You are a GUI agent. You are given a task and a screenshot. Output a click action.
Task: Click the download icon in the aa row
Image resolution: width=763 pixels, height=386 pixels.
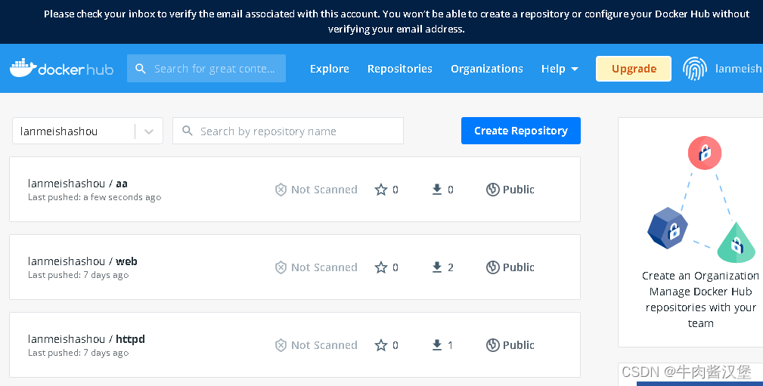pyautogui.click(x=437, y=189)
